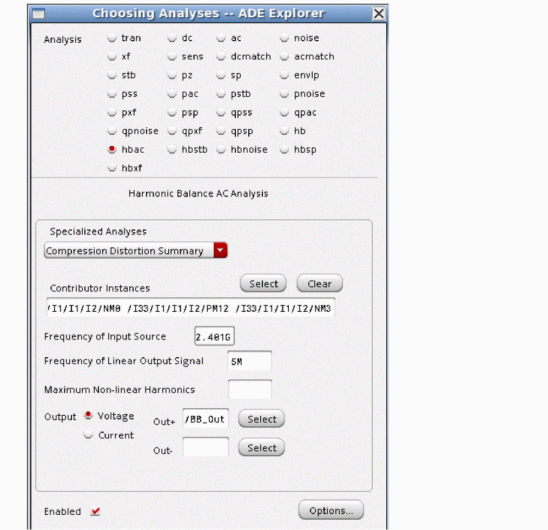Pick the hbnoise analysis type
Viewport: 548px width, 530px height.
click(221, 149)
